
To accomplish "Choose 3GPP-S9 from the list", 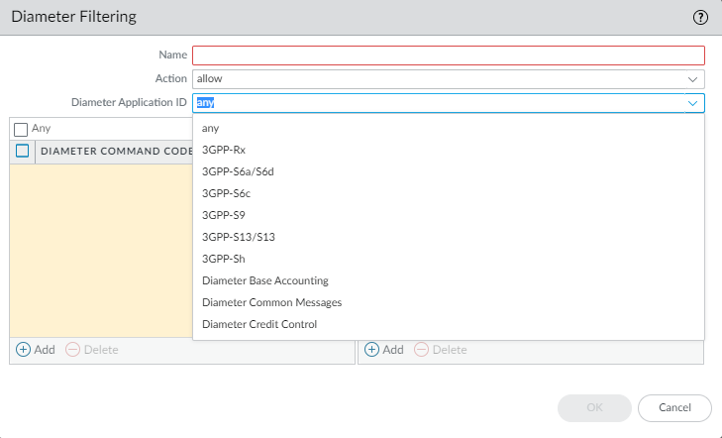I will pyautogui.click(x=224, y=215).
